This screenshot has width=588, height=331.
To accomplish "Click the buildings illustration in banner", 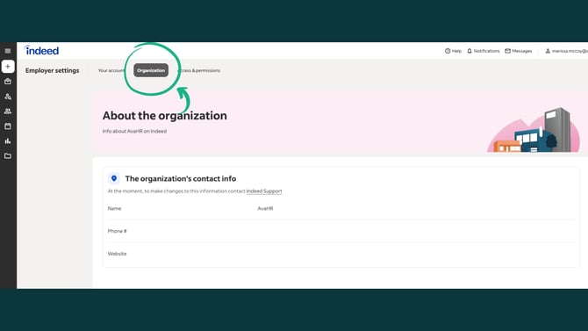I will (x=534, y=130).
